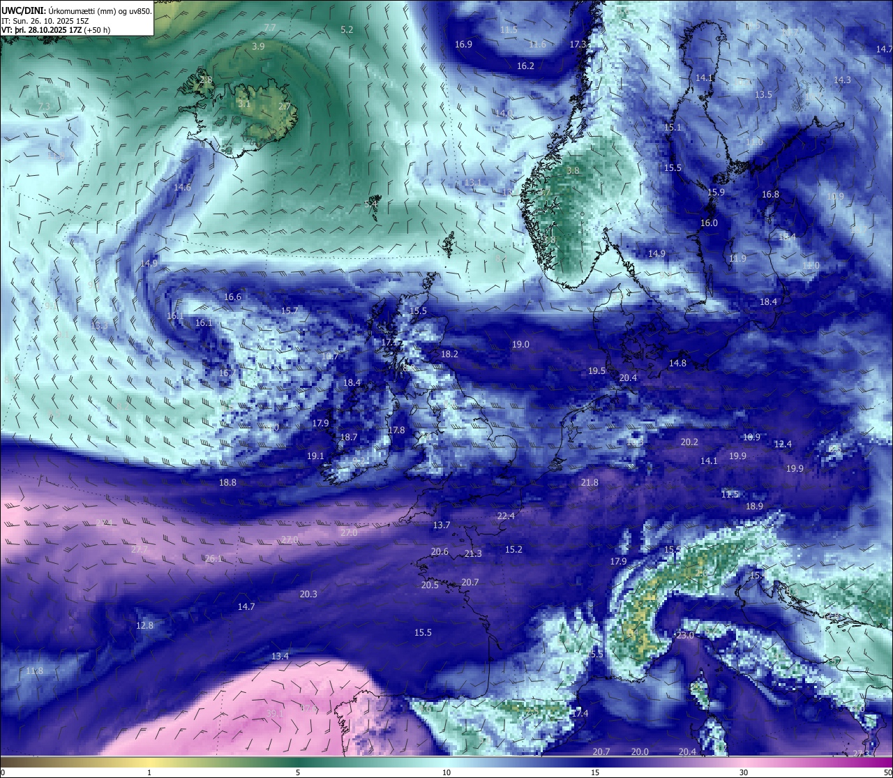Click the 'VT: þri. 28.10.2025 17Z (+50 h)' line
Viewport: 893px width, 778px height.
click(x=56, y=30)
